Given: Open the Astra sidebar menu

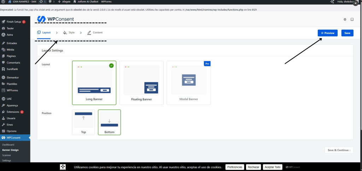Looking at the screenshot, I should point(10,35).
